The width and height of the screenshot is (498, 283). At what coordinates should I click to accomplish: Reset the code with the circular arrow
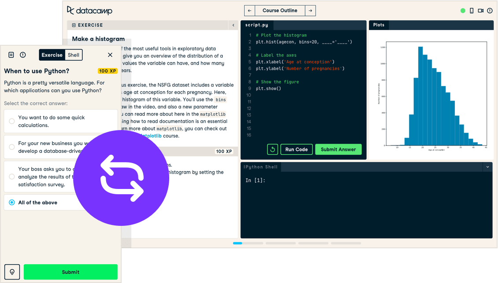272,149
